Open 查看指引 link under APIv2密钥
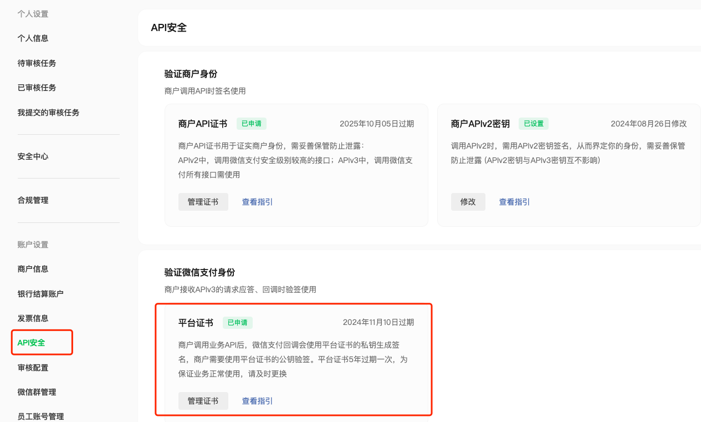 point(514,202)
